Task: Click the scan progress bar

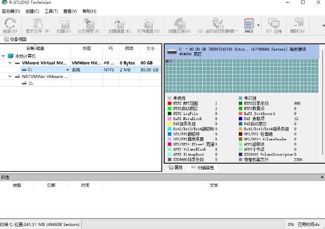Action: (183, 224)
